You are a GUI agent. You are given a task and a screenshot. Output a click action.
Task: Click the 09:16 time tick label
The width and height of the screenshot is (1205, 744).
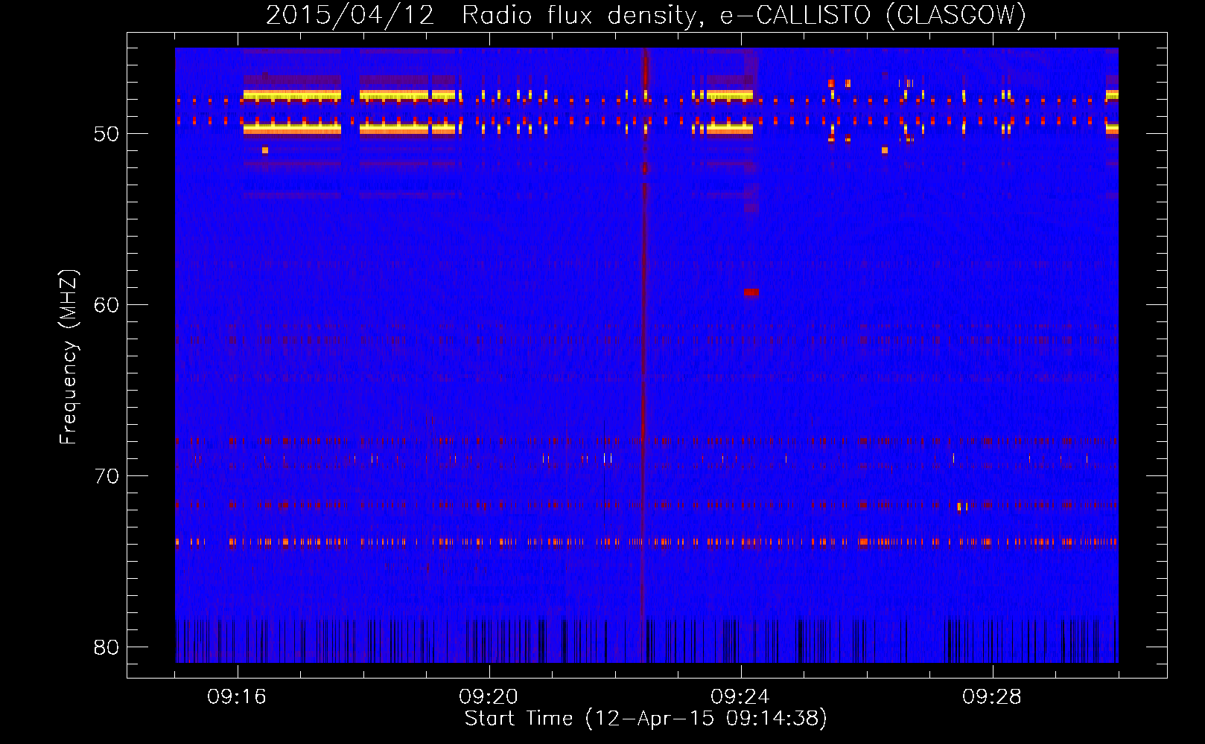237,697
